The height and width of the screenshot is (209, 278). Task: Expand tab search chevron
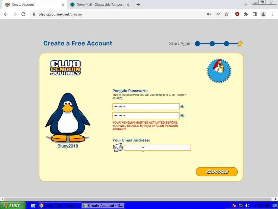(245, 5)
